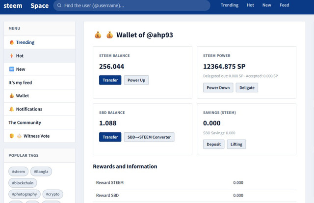
Task: Focus the Find the user search field
Action: pos(132,5)
